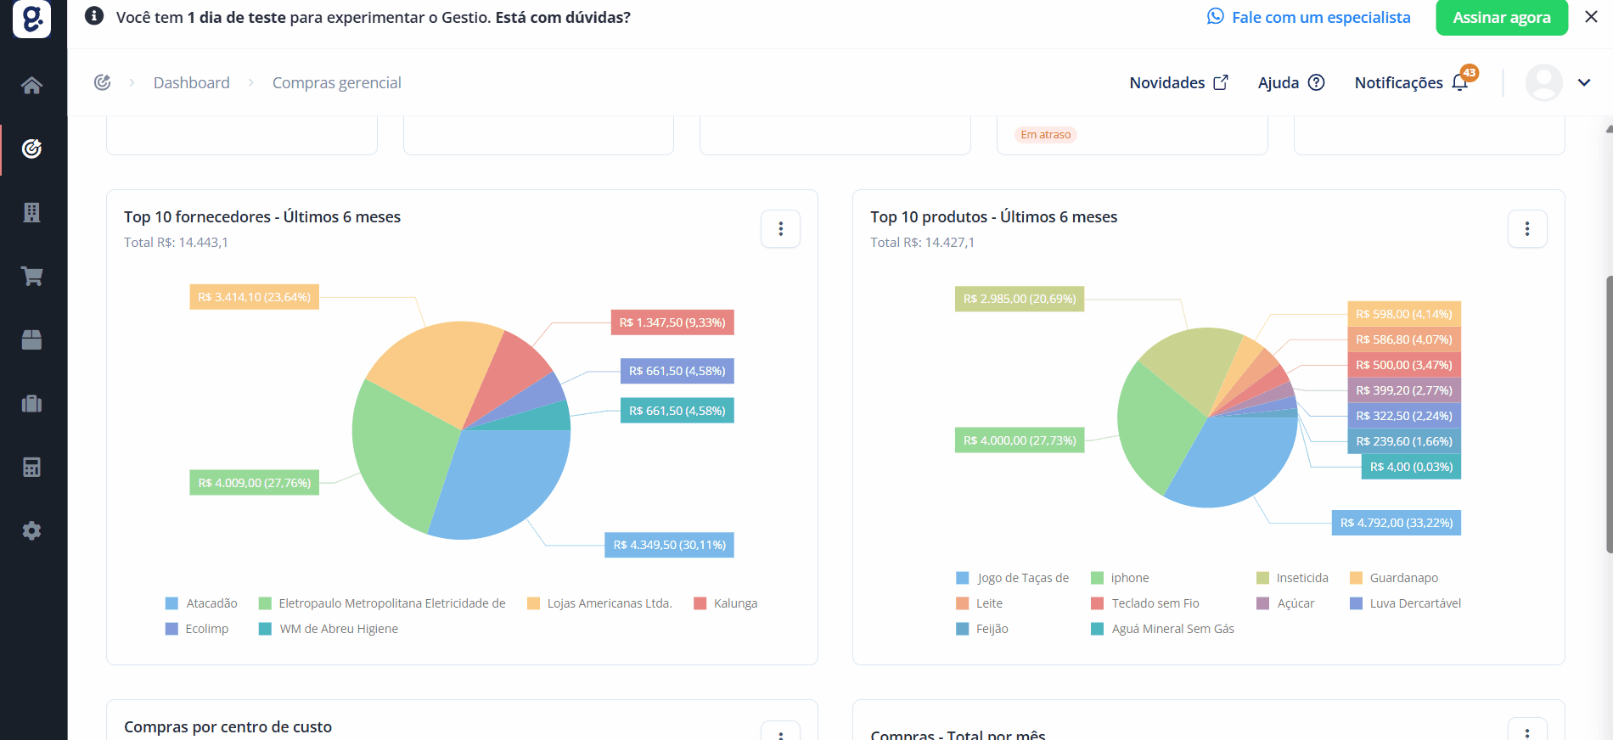1613x740 pixels.
Task: Dismiss the trial banner with X
Action: 1592,17
